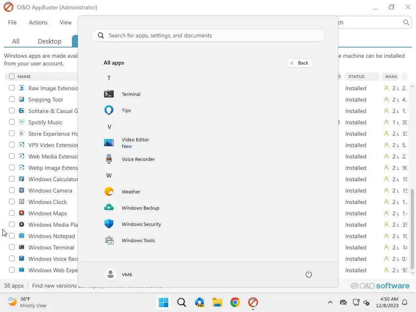Click the Windows Maps app icon
416x312 pixels.
click(22, 213)
